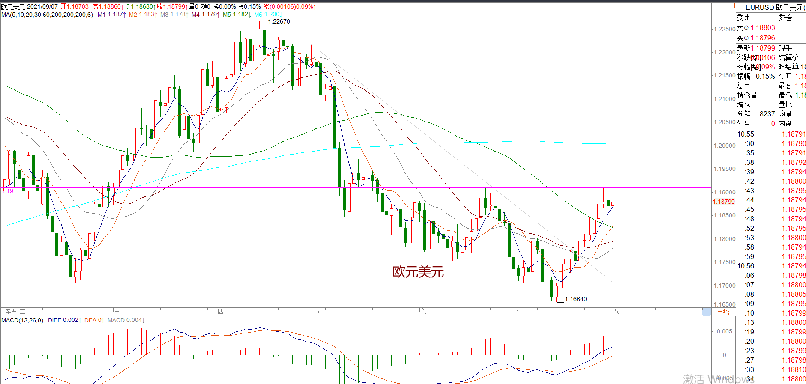Click the 七 month marker on timeline

(x=517, y=312)
